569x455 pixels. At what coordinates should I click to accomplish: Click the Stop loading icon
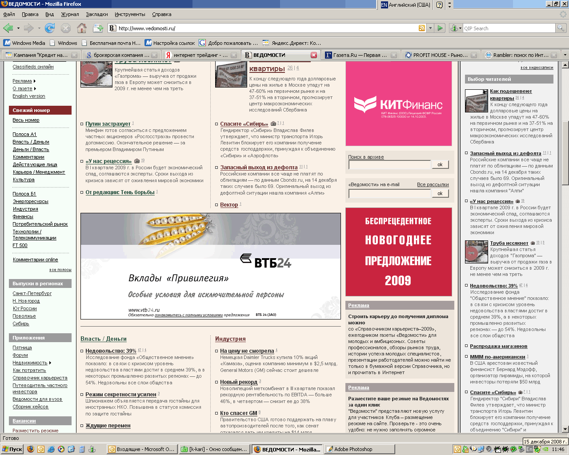pyautogui.click(x=66, y=28)
